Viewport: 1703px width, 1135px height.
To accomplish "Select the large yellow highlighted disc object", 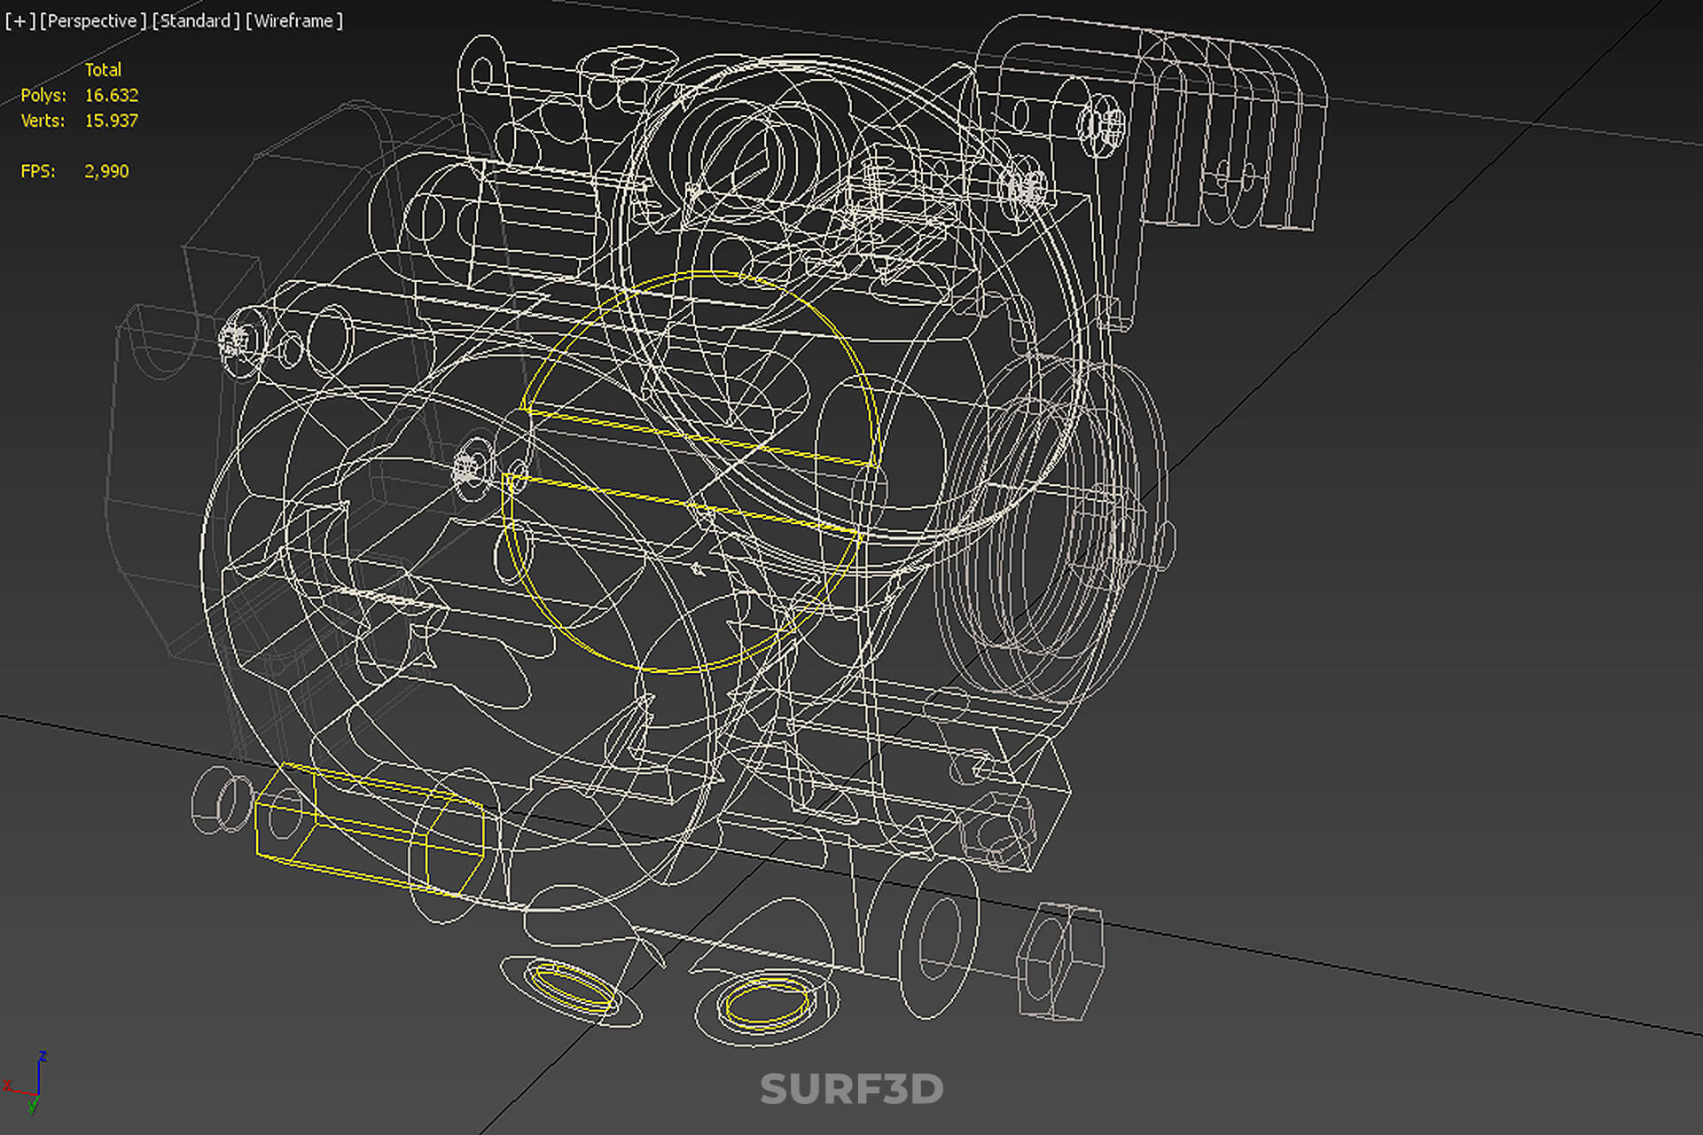I will (x=691, y=472).
